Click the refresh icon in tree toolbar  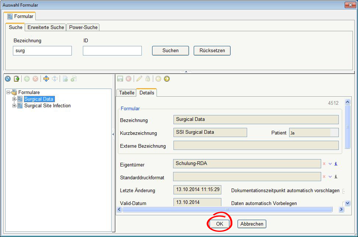coord(8,79)
